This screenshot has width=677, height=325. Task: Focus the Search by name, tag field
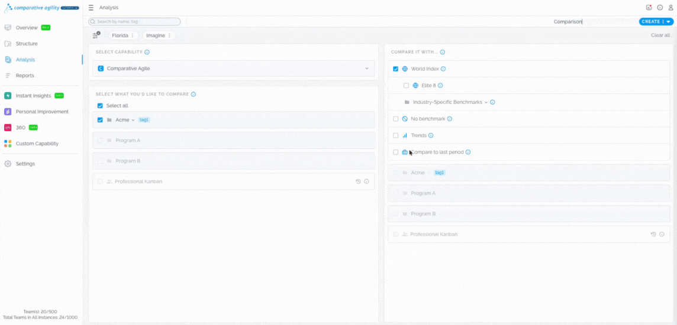coord(135,22)
